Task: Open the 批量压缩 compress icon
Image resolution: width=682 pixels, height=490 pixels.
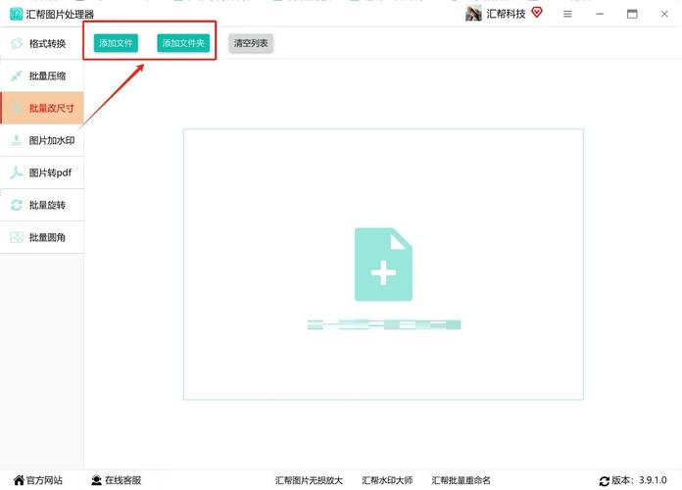Action: coord(17,76)
